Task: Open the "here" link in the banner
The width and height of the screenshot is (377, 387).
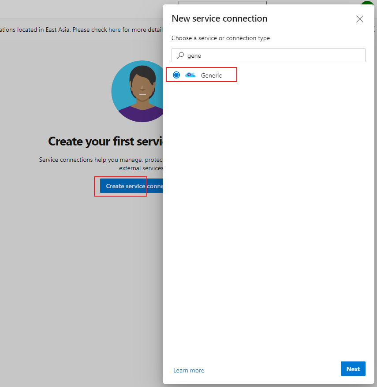Action: [114, 30]
